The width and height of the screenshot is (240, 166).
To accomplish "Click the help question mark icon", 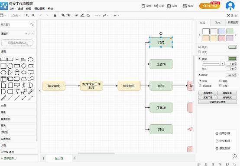I will pyautogui.click(x=234, y=156).
